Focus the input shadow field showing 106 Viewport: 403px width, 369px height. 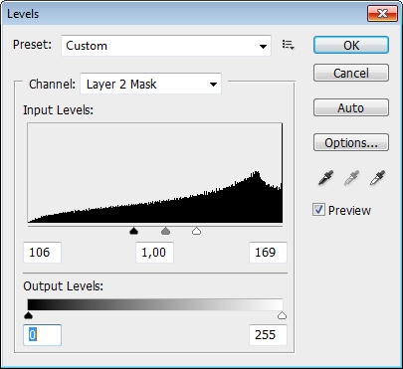tap(42, 253)
